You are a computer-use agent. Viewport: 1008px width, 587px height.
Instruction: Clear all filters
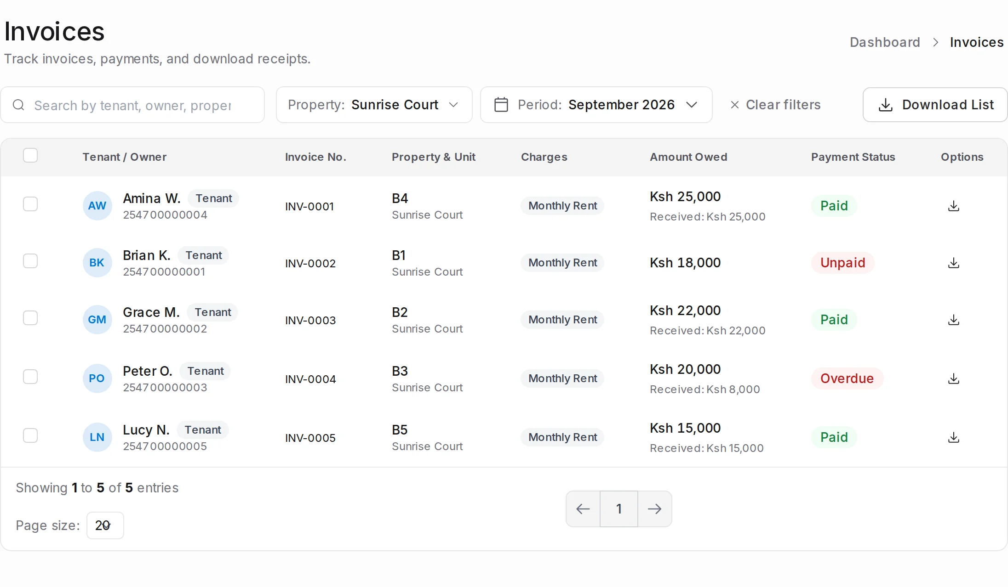click(x=775, y=105)
